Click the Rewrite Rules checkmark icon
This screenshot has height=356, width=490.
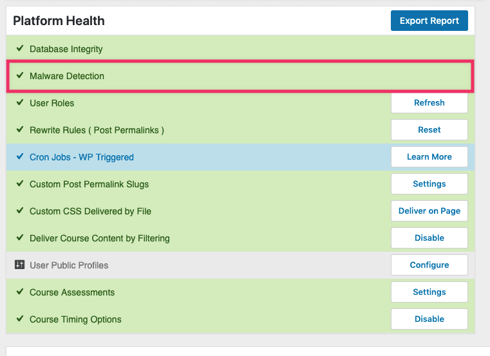click(20, 130)
